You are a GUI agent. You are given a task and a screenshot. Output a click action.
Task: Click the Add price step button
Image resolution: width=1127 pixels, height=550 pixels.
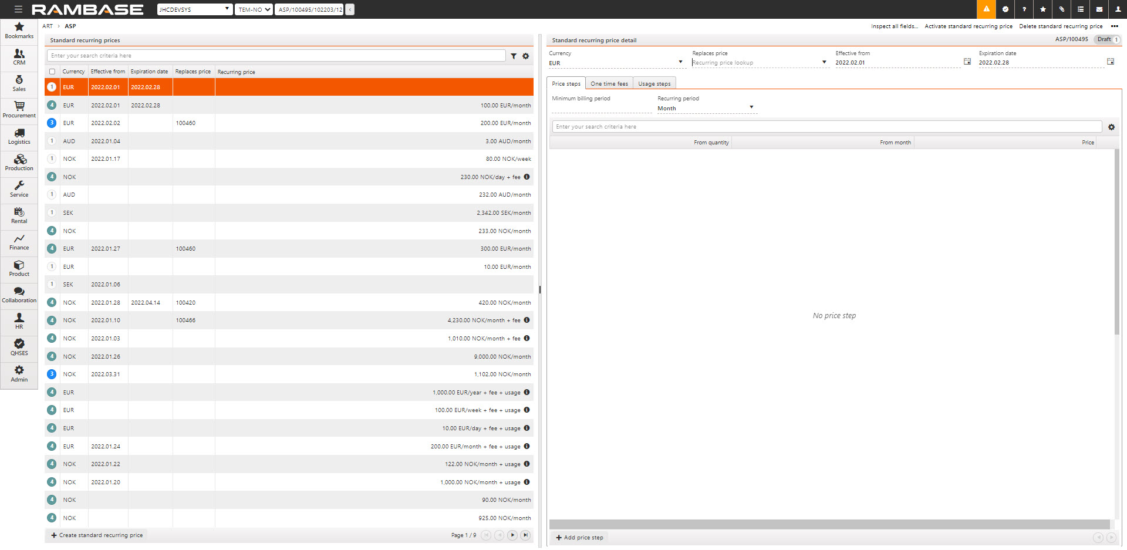click(x=579, y=538)
